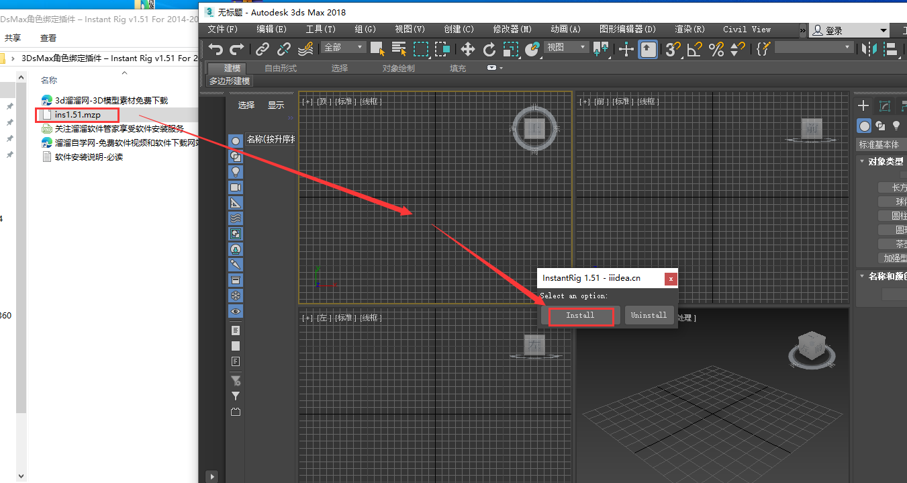Open 标准基本体 primitive type dropdown

881,144
